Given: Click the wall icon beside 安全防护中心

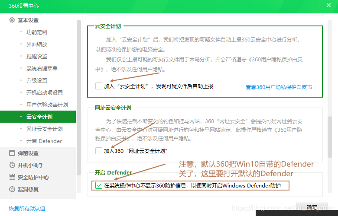Looking at the screenshot, I should (x=12, y=177).
